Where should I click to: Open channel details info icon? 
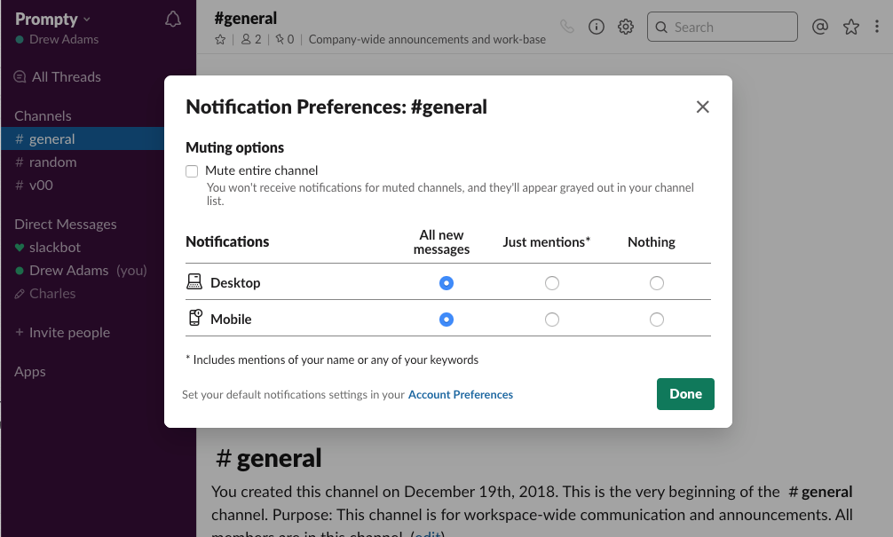[x=597, y=27]
